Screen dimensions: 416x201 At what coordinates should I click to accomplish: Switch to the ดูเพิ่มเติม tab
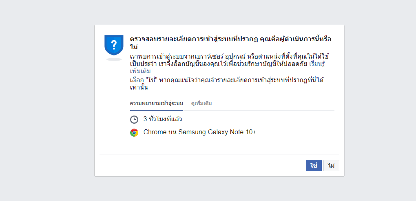[201, 103]
